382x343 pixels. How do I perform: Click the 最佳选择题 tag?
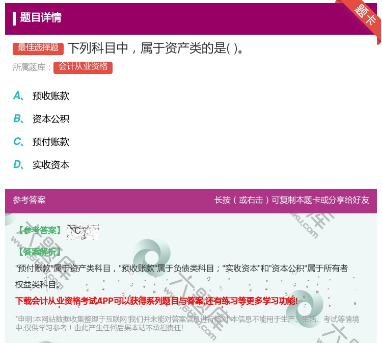tap(38, 48)
